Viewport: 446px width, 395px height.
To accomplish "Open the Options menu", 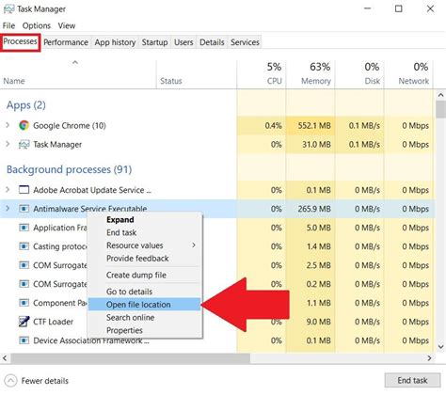I will pos(37,25).
